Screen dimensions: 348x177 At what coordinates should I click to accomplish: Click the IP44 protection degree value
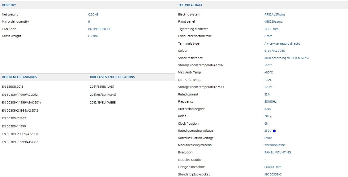[x=267, y=109]
